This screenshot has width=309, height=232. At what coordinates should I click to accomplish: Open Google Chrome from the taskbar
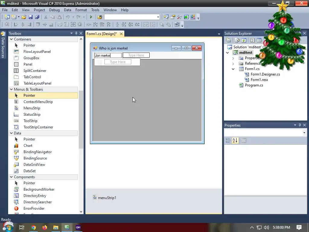coord(33,227)
